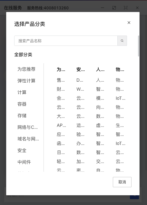Click the bold 安... column heading

[81, 69]
